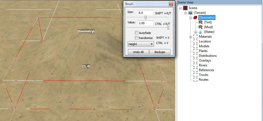The image size is (263, 121).
Task: Click the Trucks group icon
Action: pos(195,75)
